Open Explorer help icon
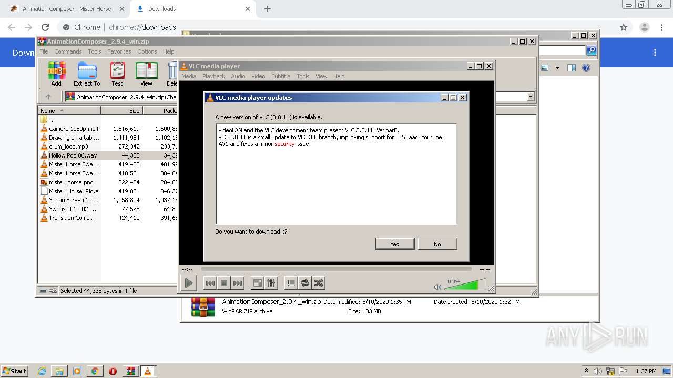 point(586,68)
